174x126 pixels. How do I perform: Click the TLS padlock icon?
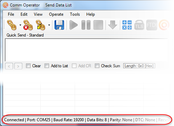pyautogui.click(x=139, y=25)
